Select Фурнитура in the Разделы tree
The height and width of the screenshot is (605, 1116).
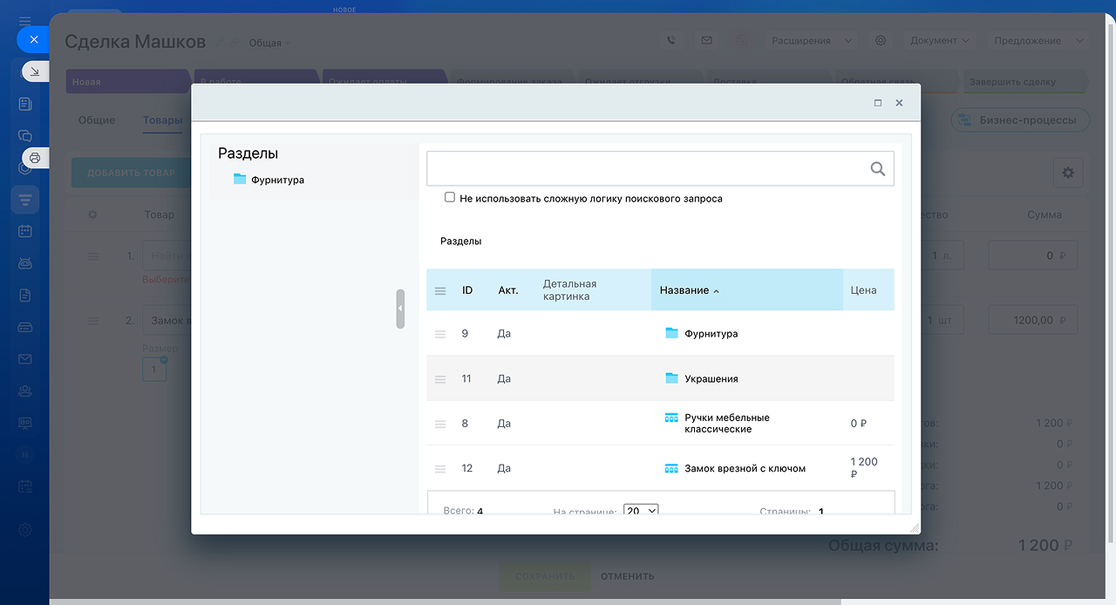point(277,180)
